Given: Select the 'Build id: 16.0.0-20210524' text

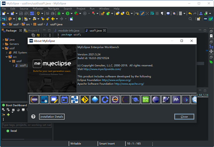Looking at the screenshot, I should point(93,58).
